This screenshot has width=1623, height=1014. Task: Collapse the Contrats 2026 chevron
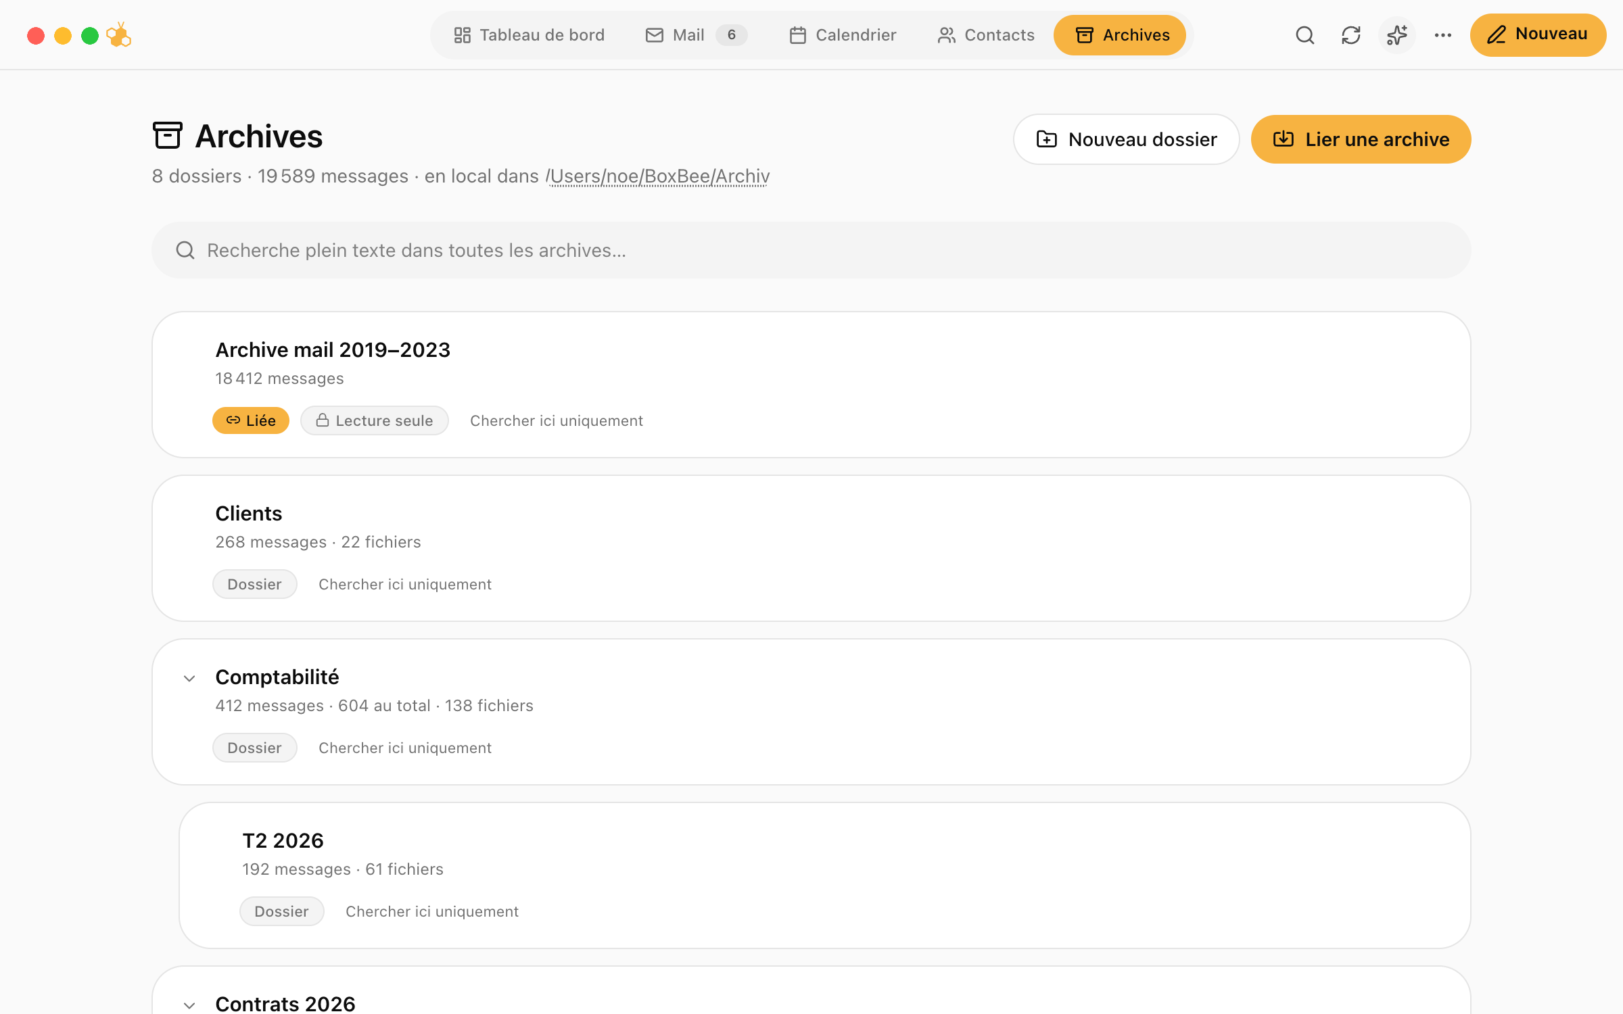tap(189, 1005)
